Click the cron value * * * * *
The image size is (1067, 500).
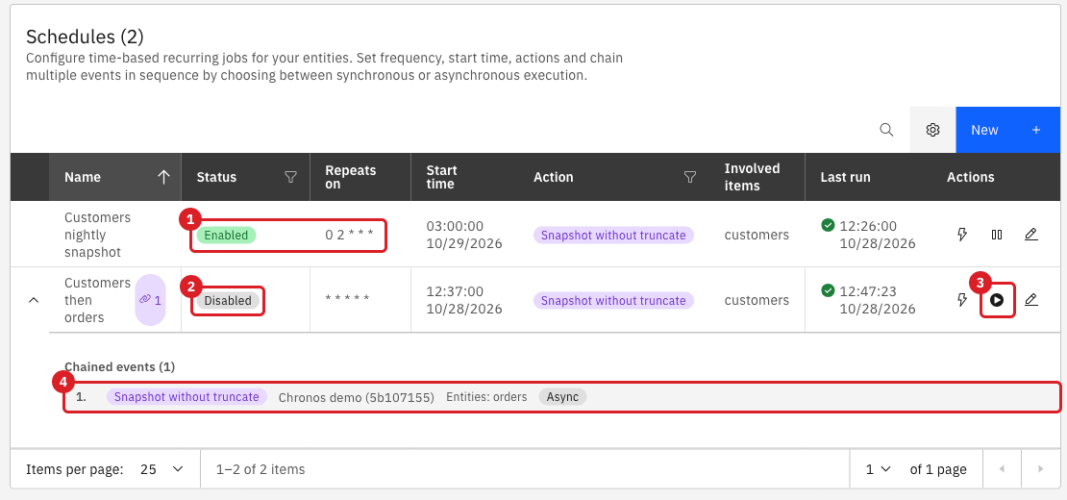click(347, 300)
